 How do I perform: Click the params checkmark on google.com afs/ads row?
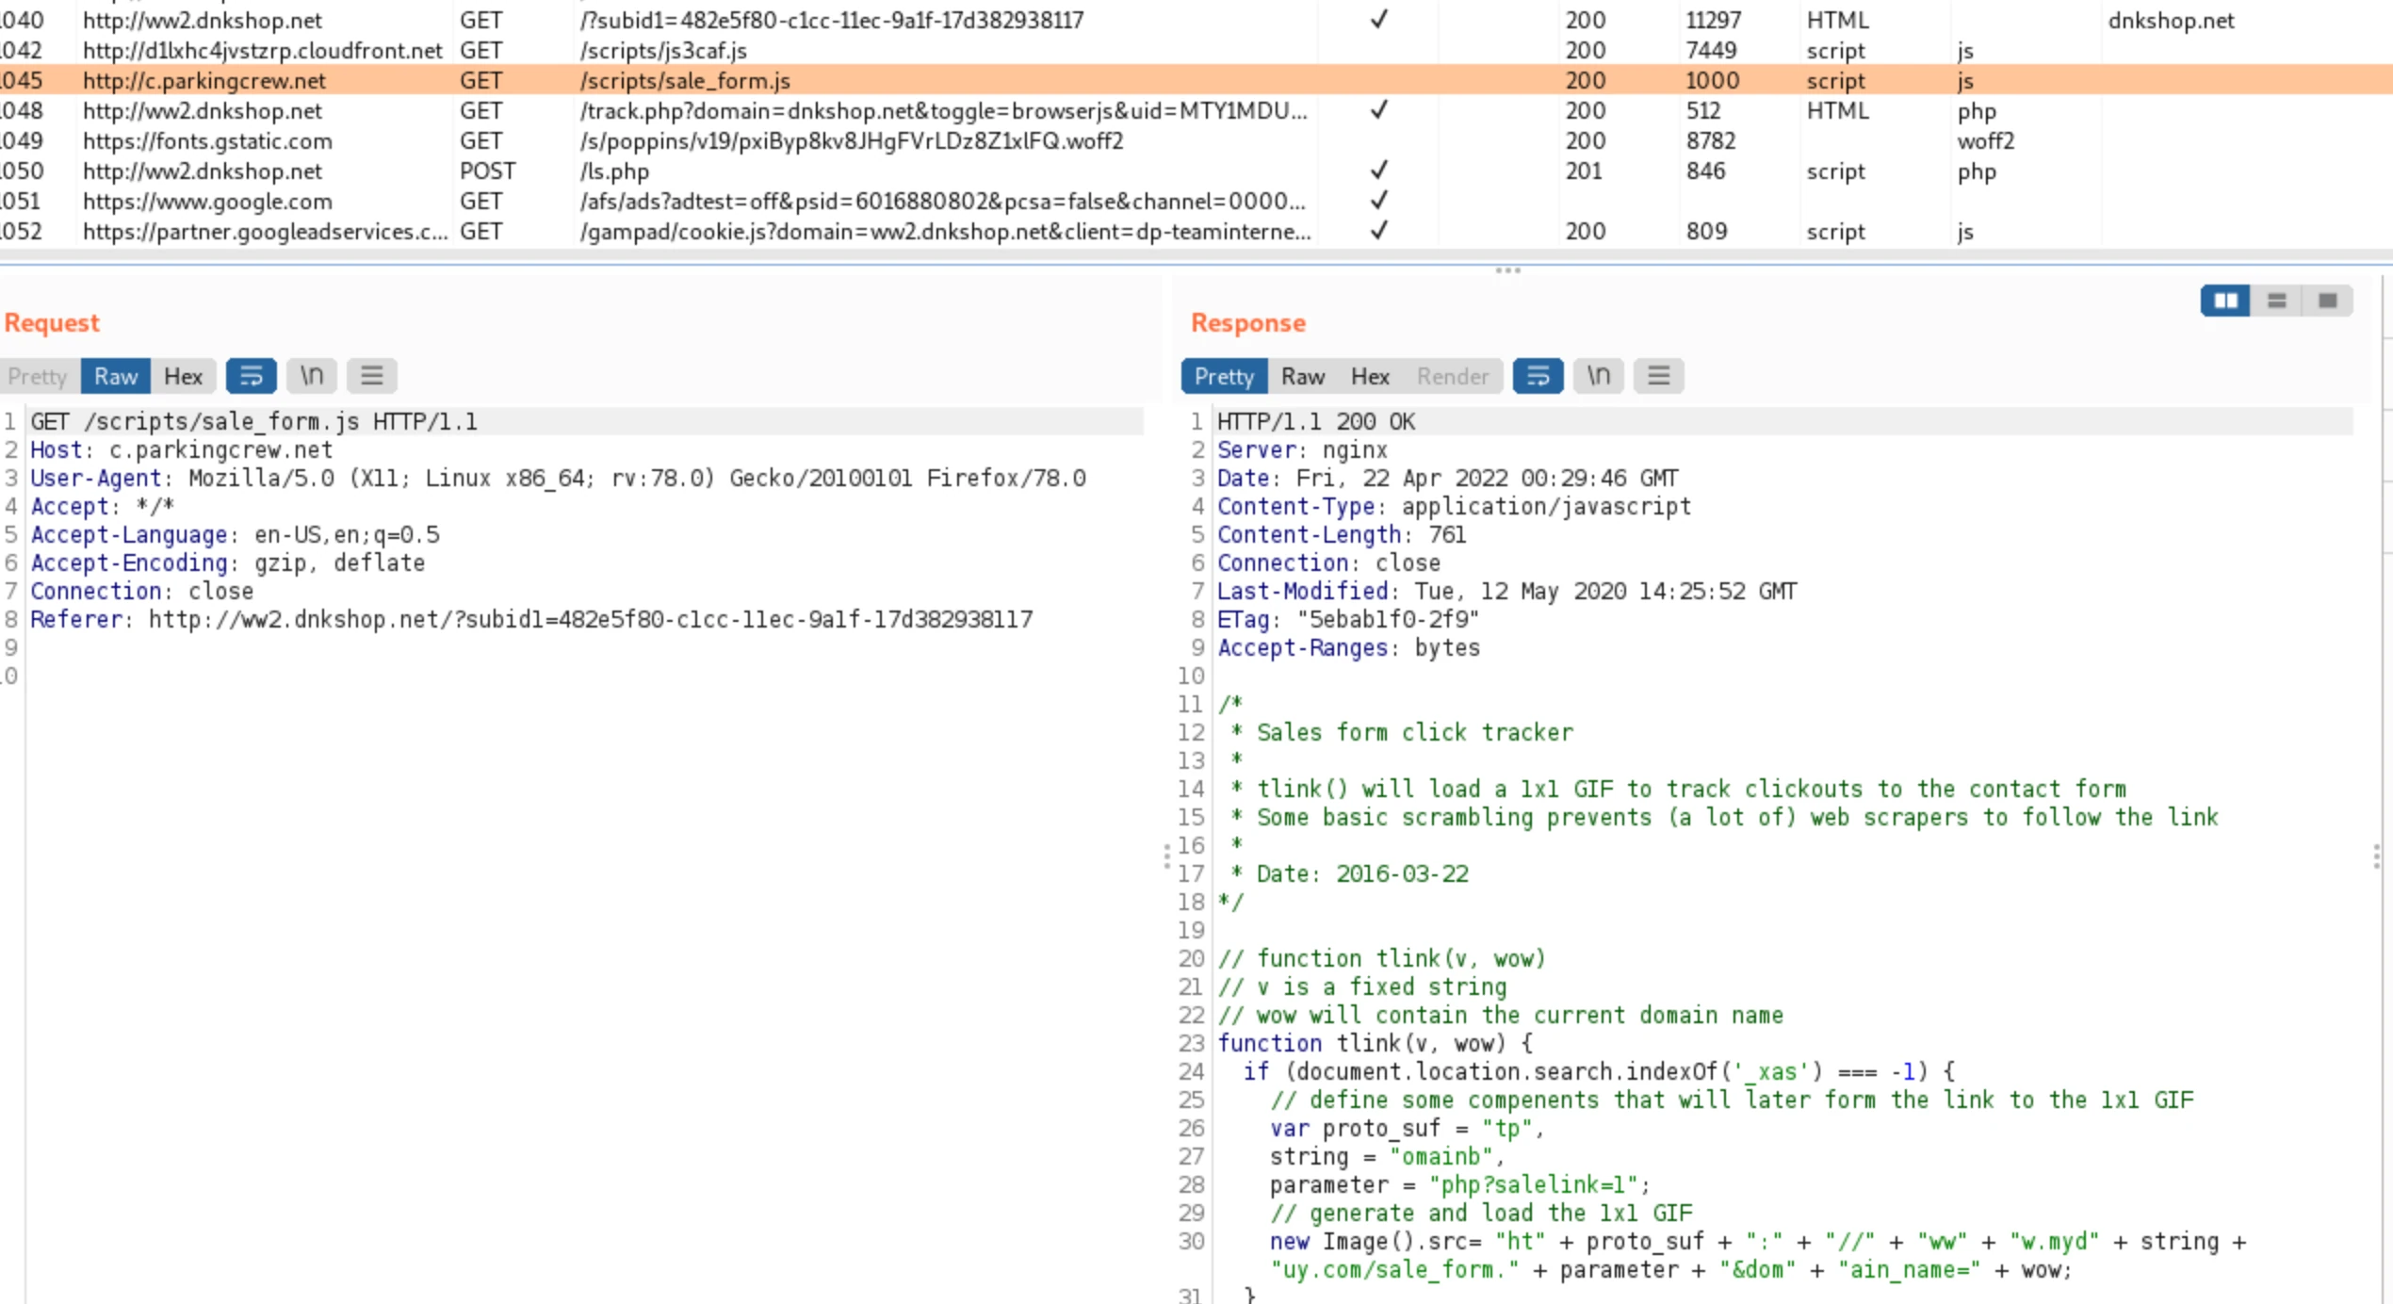tap(1378, 201)
